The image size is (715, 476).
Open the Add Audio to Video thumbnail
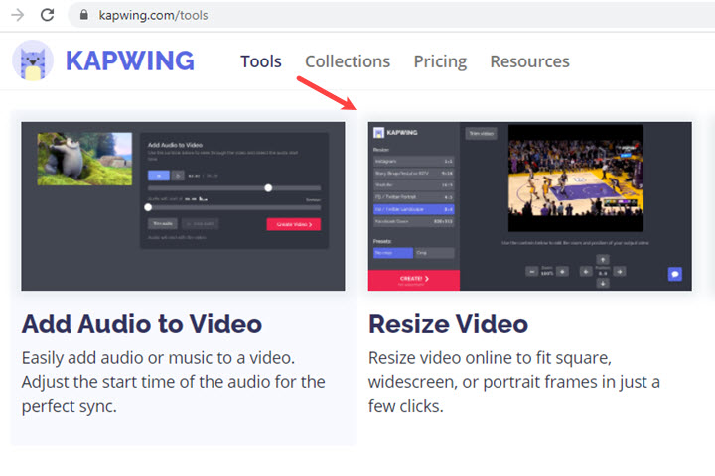(183, 206)
